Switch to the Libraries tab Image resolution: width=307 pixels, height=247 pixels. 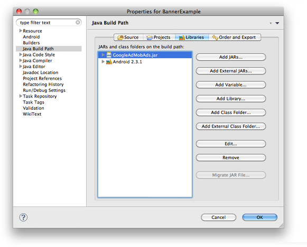pyautogui.click(x=192, y=37)
